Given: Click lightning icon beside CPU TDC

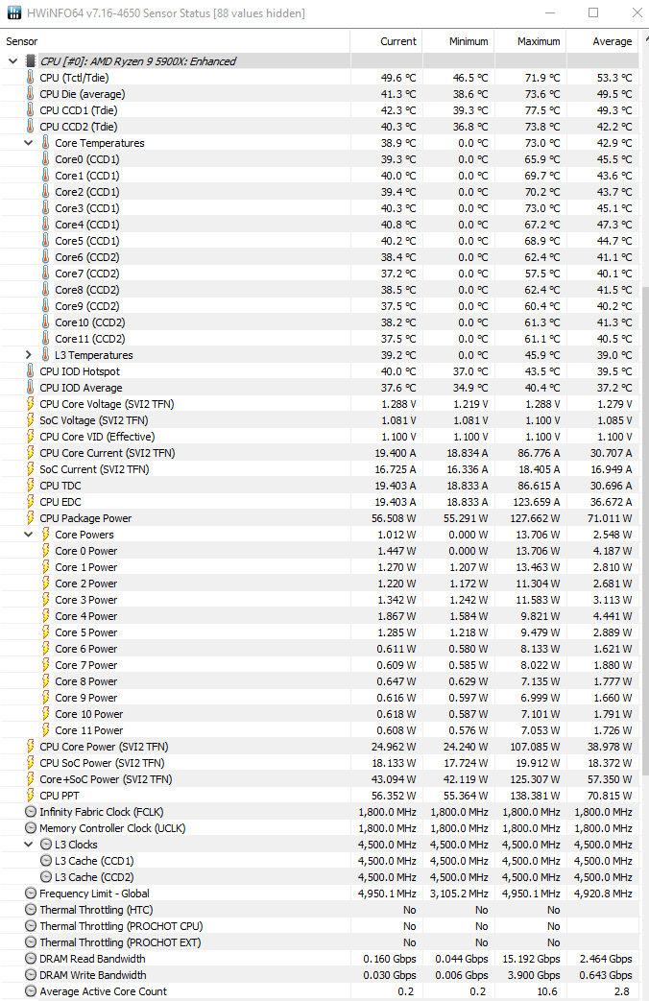Looking at the screenshot, I should 30,486.
